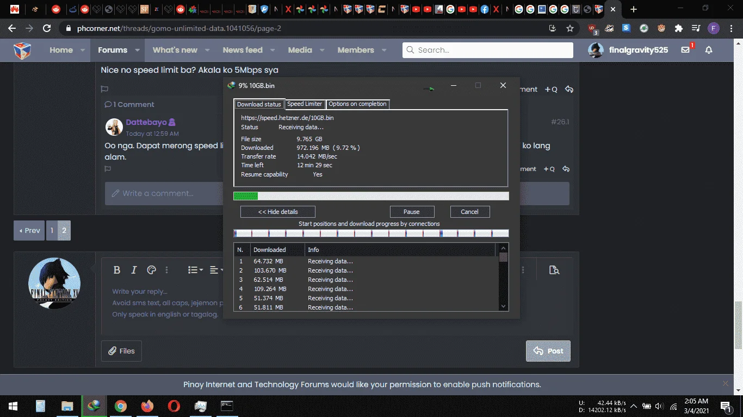Open the Wi-Fi network tray icon
743x417 pixels.
click(x=673, y=406)
